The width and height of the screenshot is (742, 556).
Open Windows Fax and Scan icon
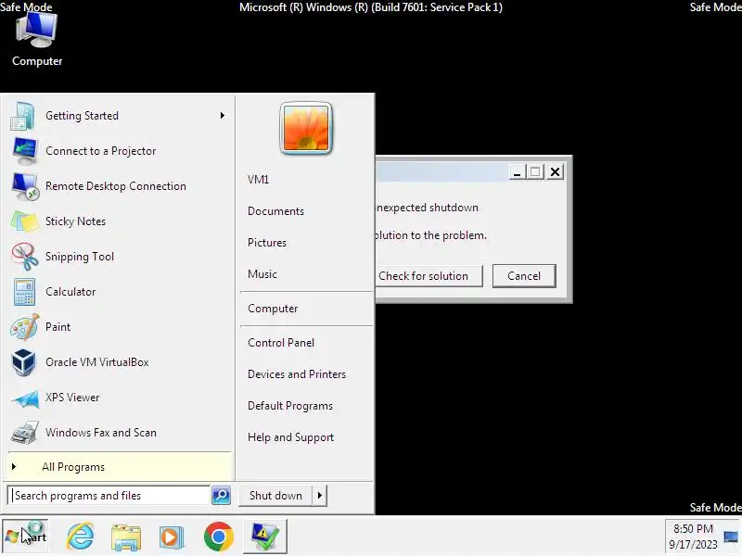(25, 432)
